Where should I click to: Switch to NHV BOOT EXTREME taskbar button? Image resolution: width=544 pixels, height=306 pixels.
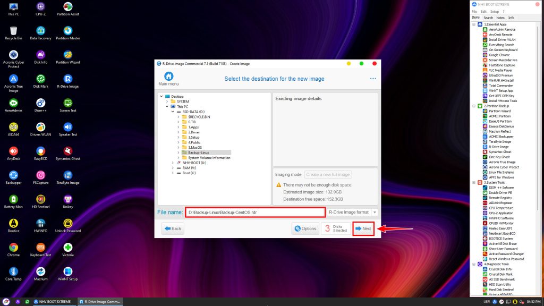coord(52,302)
